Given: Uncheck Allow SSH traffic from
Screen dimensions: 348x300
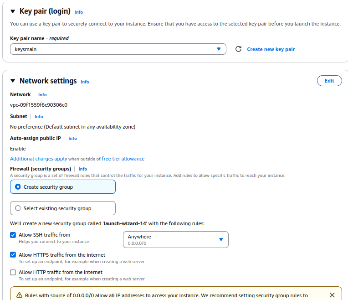Looking at the screenshot, I should pos(13,235).
